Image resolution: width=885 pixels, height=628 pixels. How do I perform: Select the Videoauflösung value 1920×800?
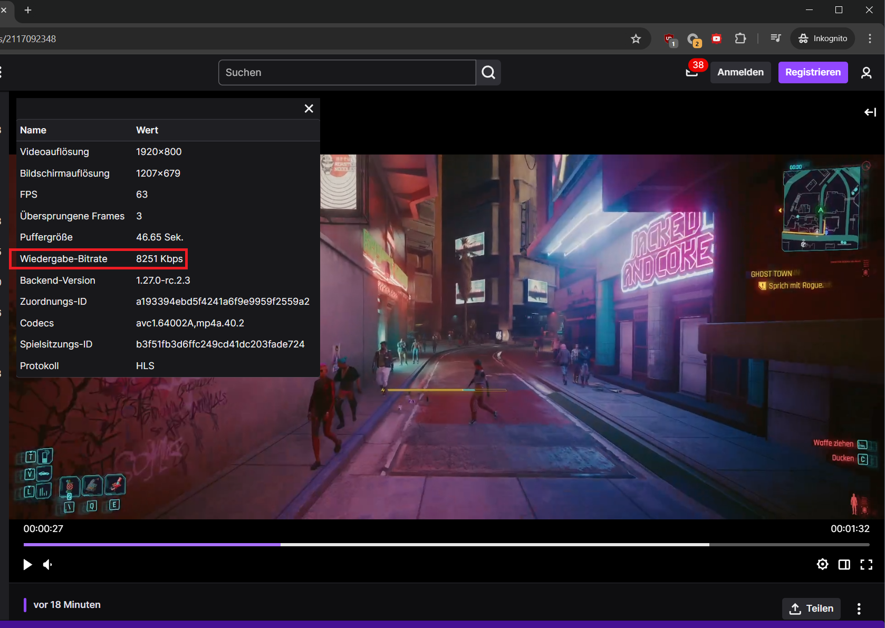(x=159, y=152)
